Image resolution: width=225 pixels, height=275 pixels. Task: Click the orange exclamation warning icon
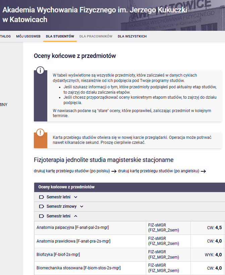(41, 132)
